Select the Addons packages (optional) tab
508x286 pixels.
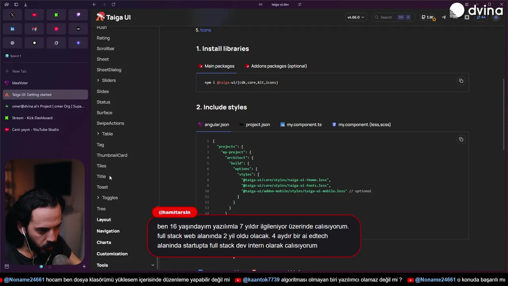click(x=276, y=66)
